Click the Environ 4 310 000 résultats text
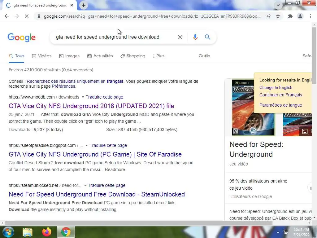Screen dimensions: 317x238 coord(51,70)
